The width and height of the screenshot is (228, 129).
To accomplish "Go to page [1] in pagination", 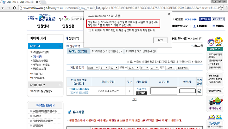I will click(x=135, y=99).
